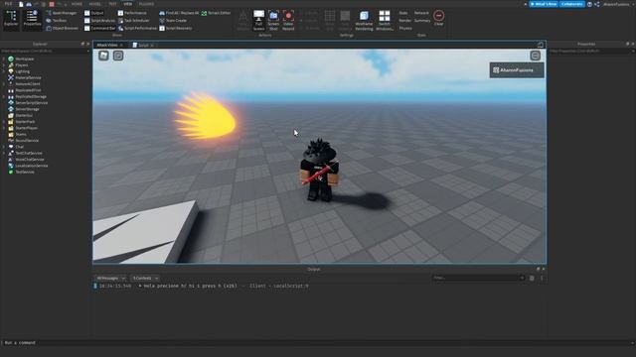636x357 pixels.
Task: Clear the Output with trash icon
Action: tap(532, 278)
